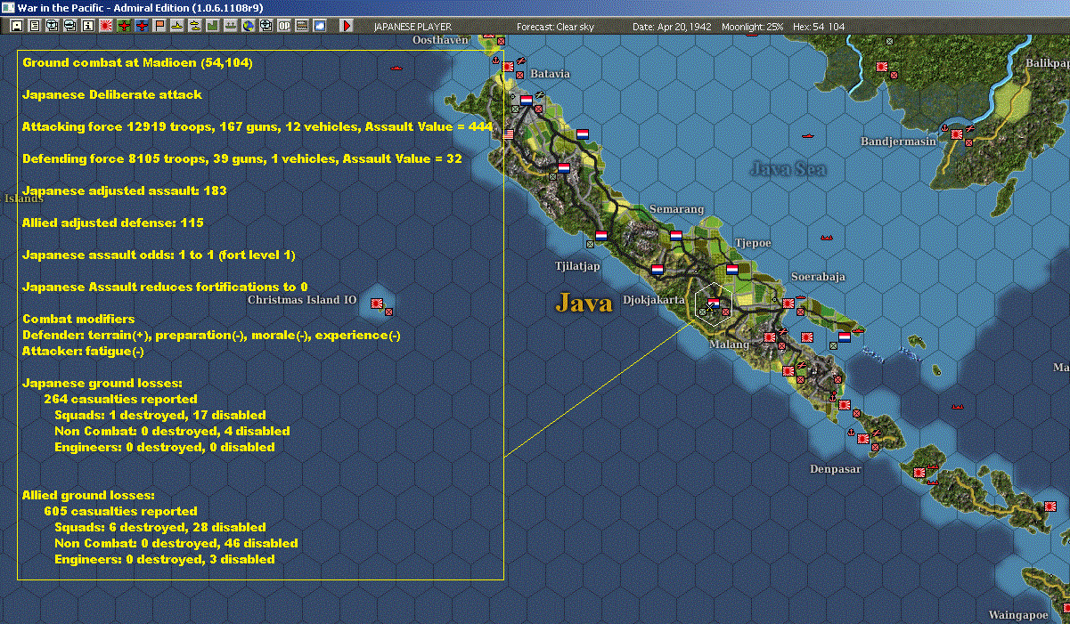Click the 'Japanese Deliberate attack' line
Viewport: 1070px width, 624px height.
coord(112,94)
